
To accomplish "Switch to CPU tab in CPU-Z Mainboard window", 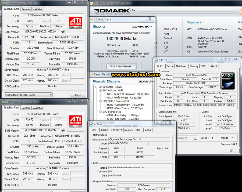I will [x=94, y=130].
